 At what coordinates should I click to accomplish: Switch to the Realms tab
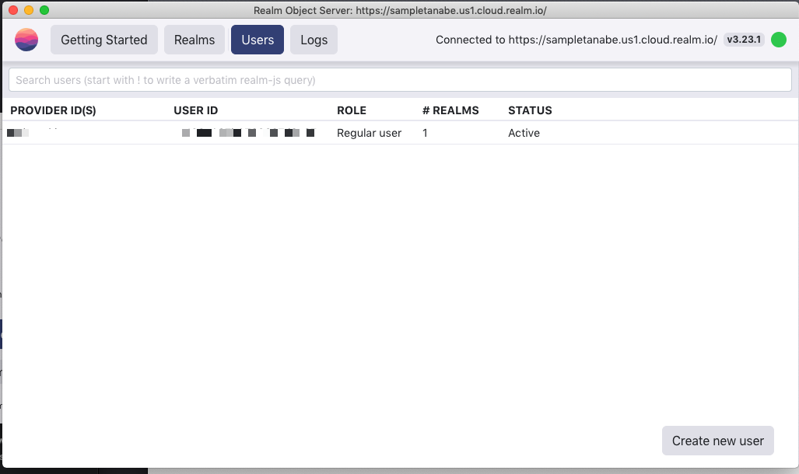[x=194, y=39]
